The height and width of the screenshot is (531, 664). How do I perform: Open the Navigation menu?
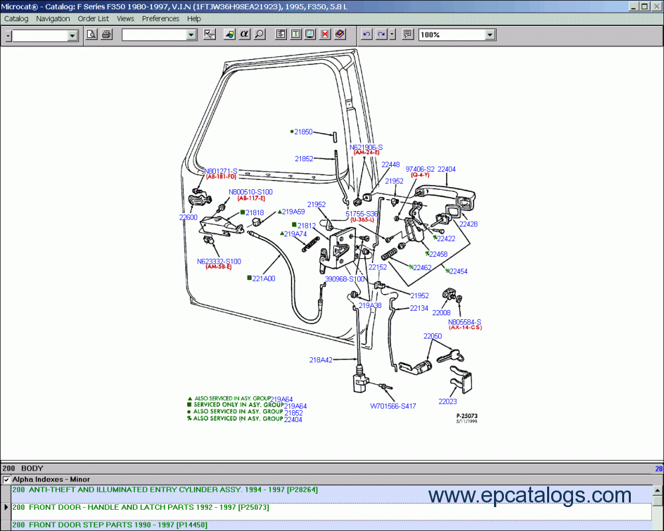point(53,19)
